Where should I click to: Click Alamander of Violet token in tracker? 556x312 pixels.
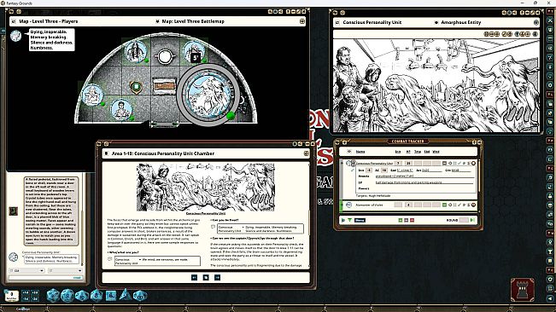(349, 205)
